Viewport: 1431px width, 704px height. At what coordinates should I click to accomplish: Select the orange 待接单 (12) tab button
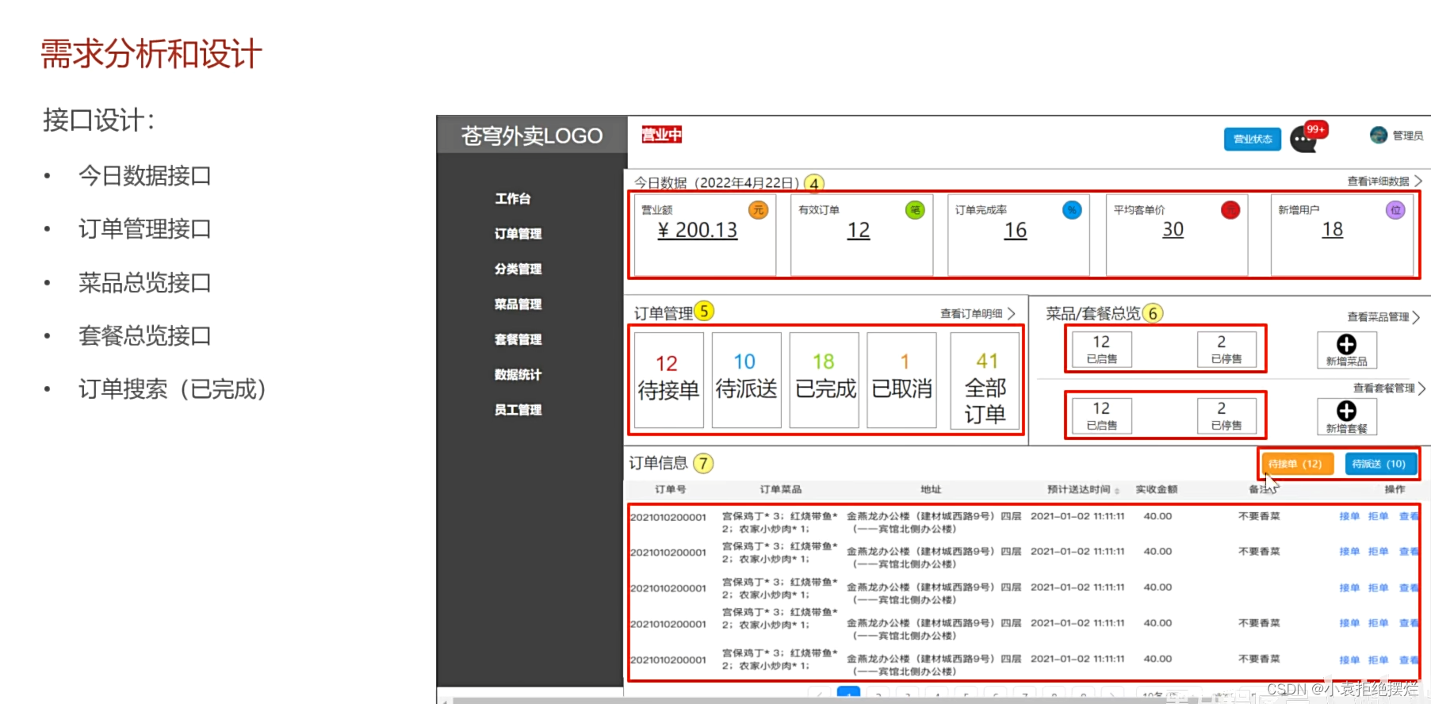(1298, 464)
